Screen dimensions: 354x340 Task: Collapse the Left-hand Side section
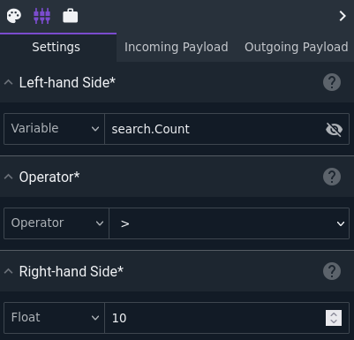pyautogui.click(x=9, y=82)
